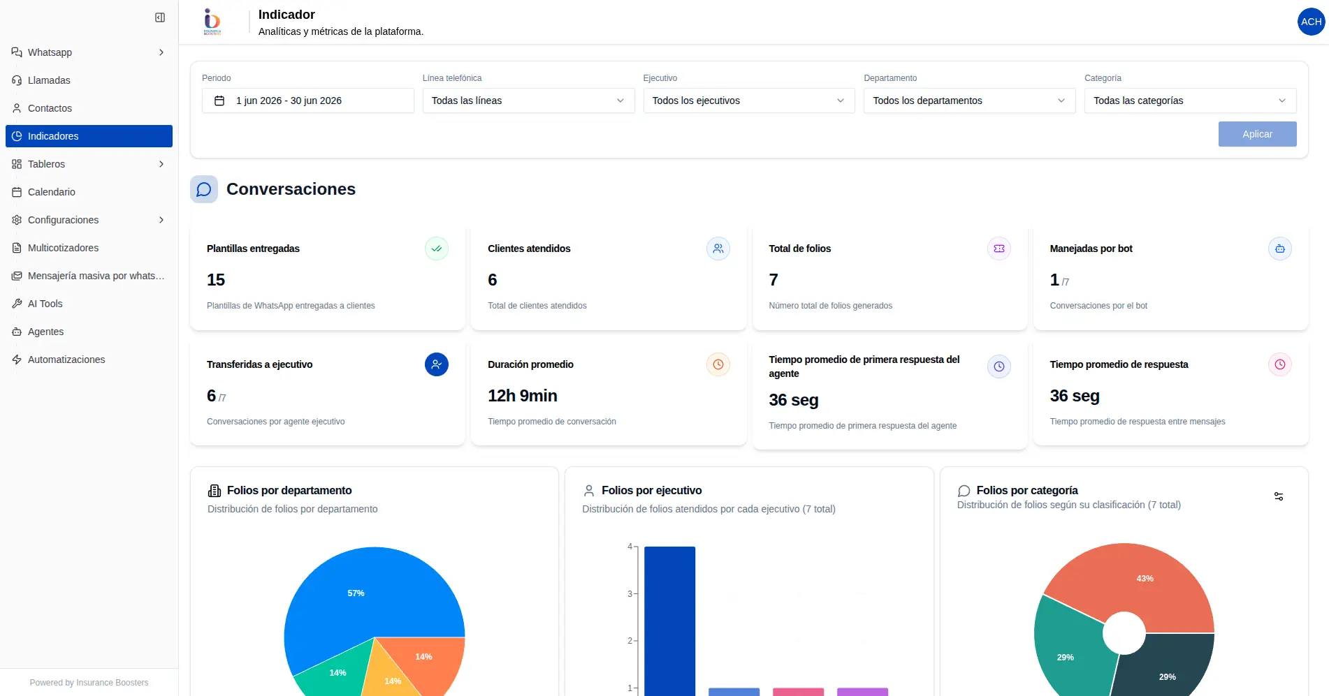The image size is (1329, 696).
Task: Open Calendario menu item
Action: [x=89, y=192]
